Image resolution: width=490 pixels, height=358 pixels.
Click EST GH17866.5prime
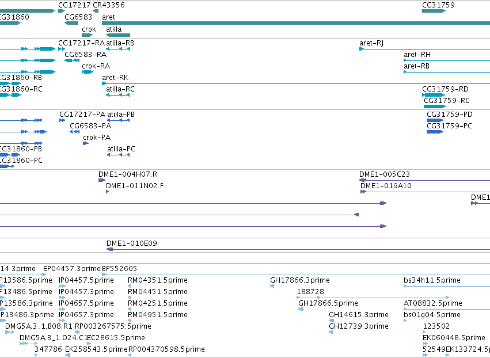328,303
